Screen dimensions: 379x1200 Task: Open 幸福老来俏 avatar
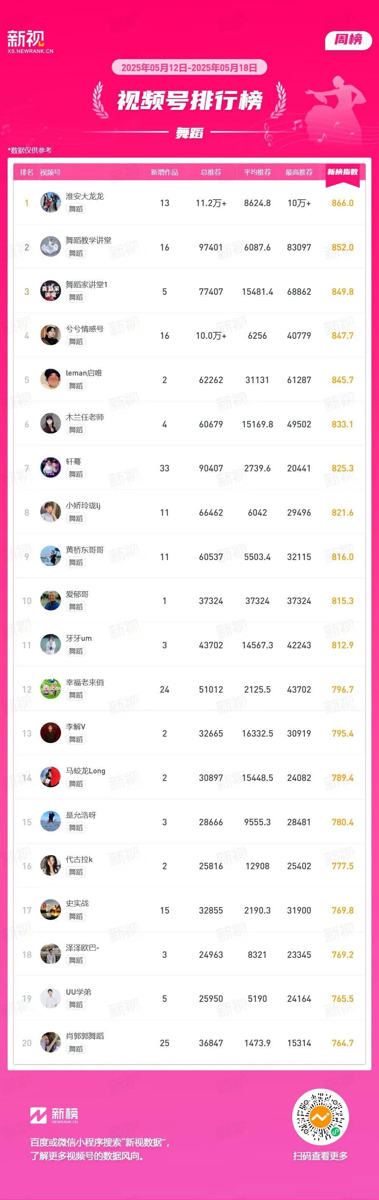pos(51,689)
